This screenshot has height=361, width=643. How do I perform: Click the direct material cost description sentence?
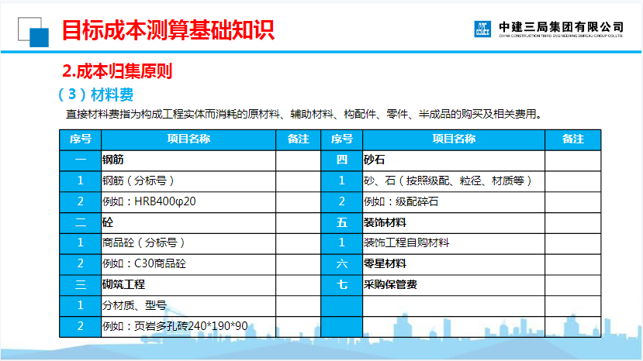302,115
